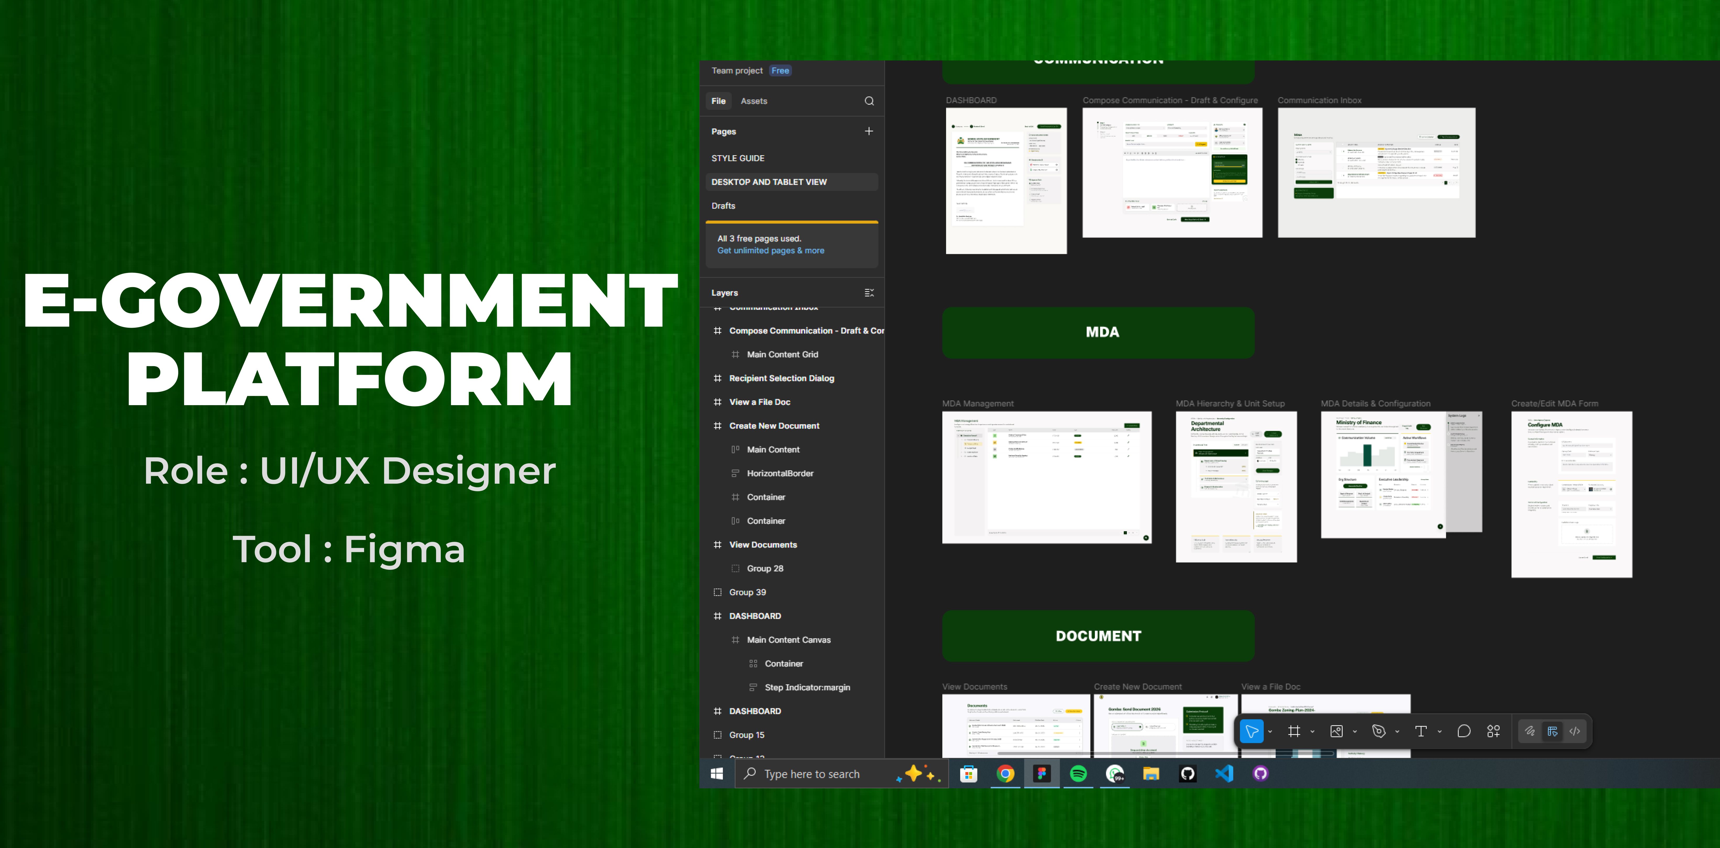Select the Create/Edit MDA Form frame
Image resolution: width=1720 pixels, height=848 pixels.
(x=1572, y=494)
